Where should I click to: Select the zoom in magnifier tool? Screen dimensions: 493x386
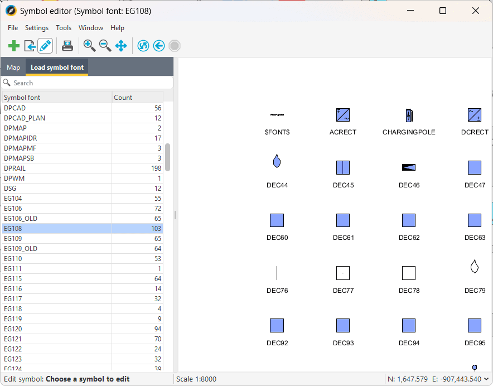[89, 46]
